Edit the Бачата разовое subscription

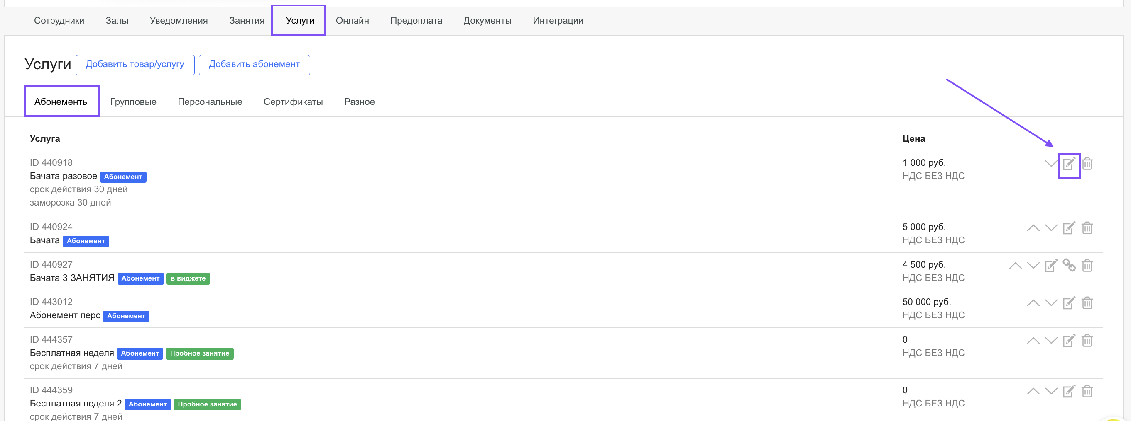[x=1069, y=164]
